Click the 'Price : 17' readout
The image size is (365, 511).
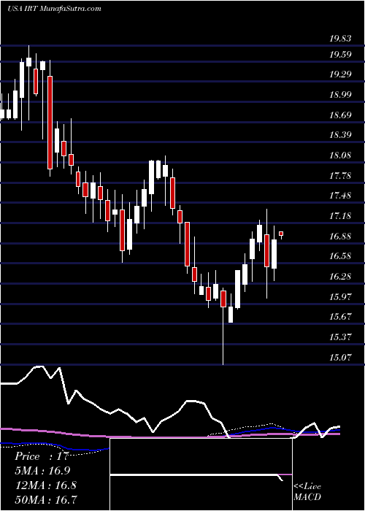point(42,456)
